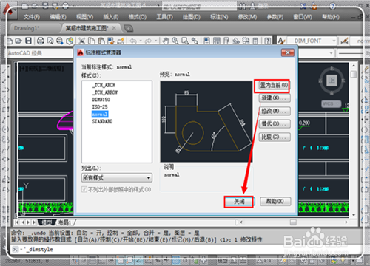Open the 标注(N) menu
This screenshot has width=370, height=266.
pos(219,17)
